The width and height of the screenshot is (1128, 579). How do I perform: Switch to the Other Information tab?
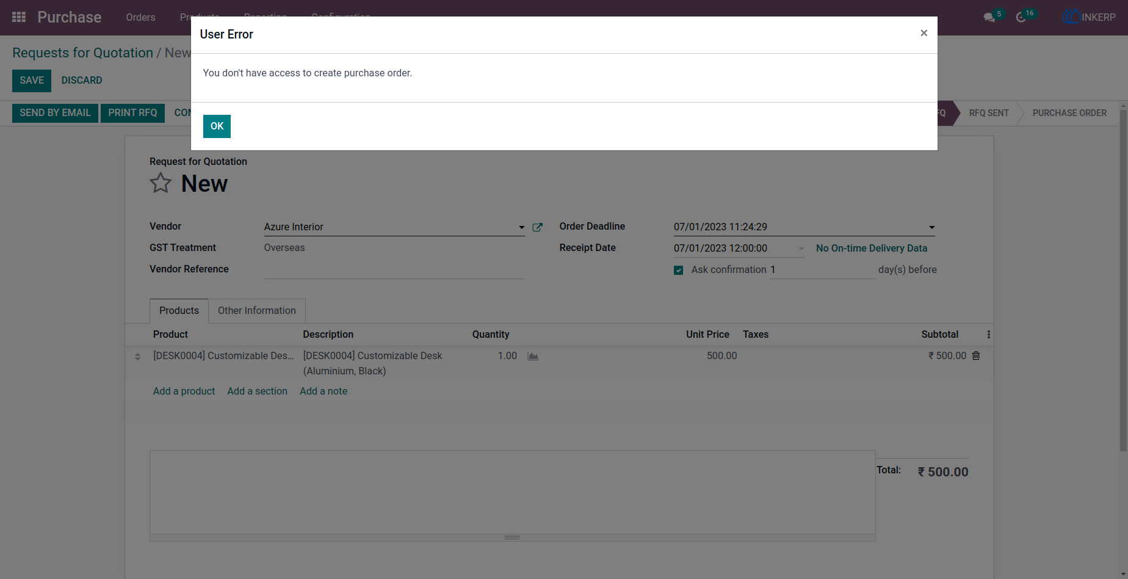[x=257, y=311]
